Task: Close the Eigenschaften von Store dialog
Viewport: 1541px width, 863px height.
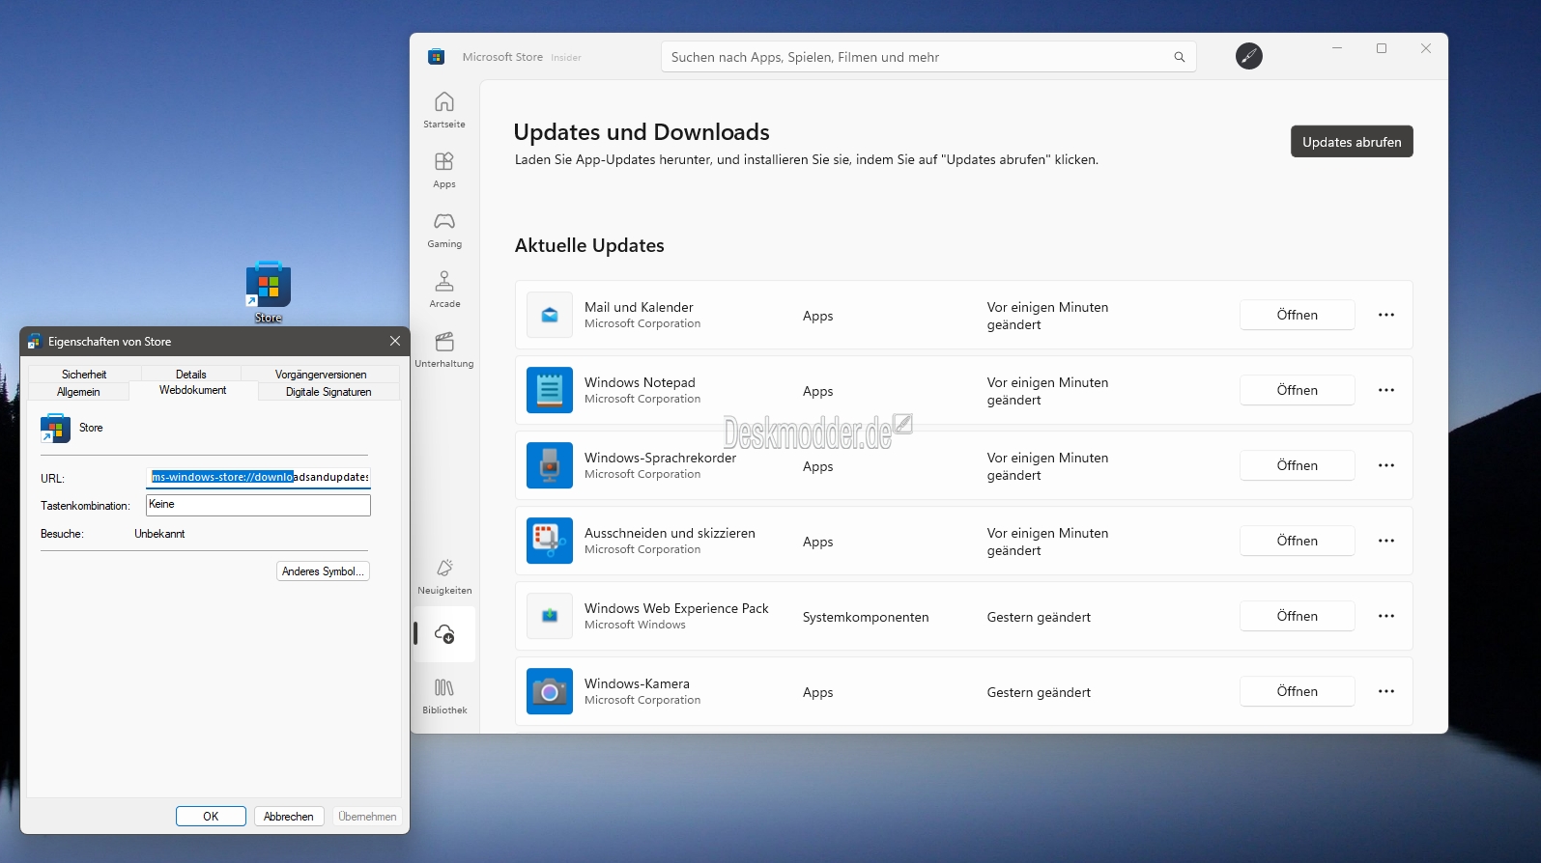Action: click(x=394, y=341)
